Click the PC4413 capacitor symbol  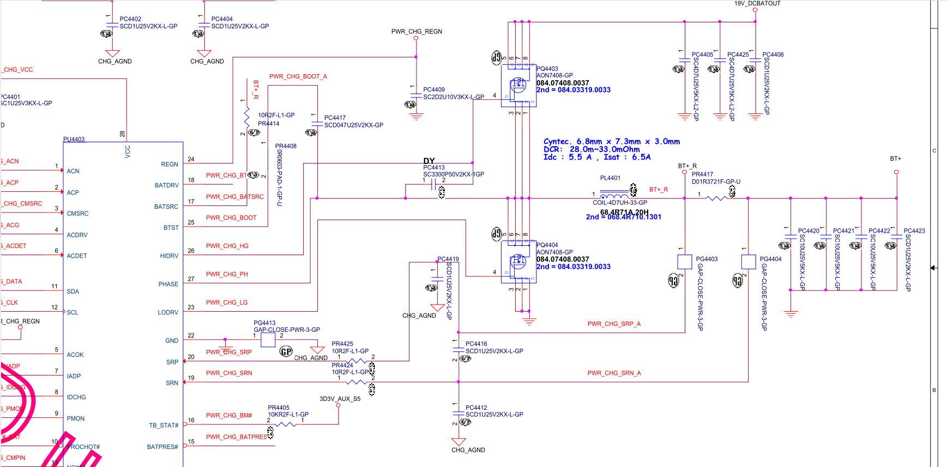[x=434, y=185]
